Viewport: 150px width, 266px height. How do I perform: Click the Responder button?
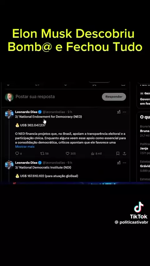click(114, 97)
